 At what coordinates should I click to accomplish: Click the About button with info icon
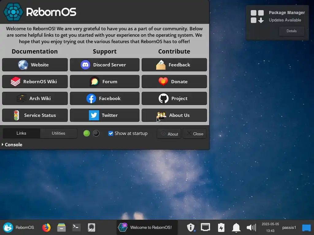[x=169, y=134]
